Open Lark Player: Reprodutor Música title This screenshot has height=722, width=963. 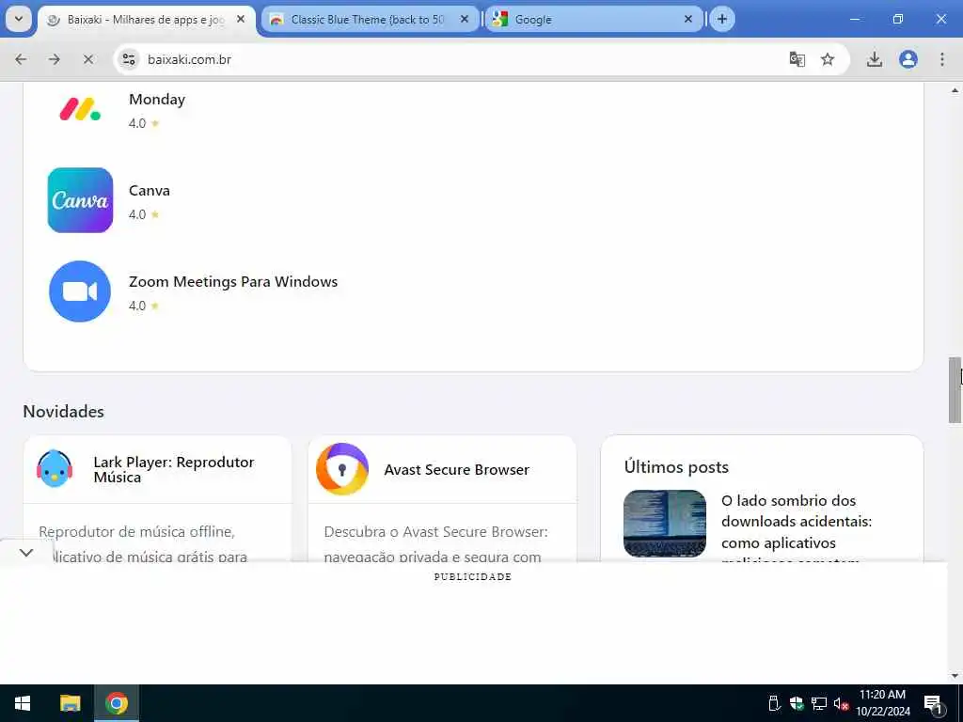click(174, 470)
